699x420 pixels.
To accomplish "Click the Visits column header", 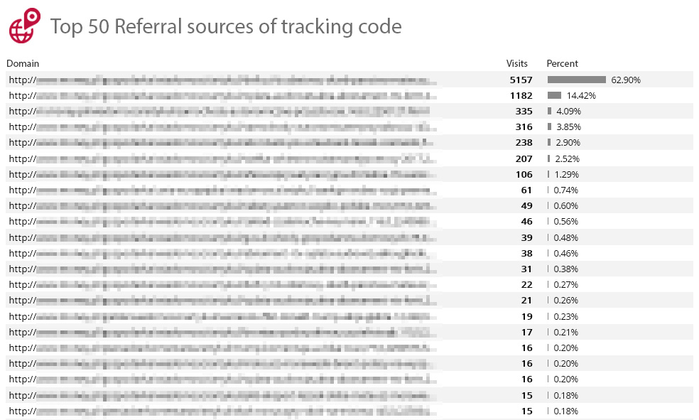I will click(516, 63).
